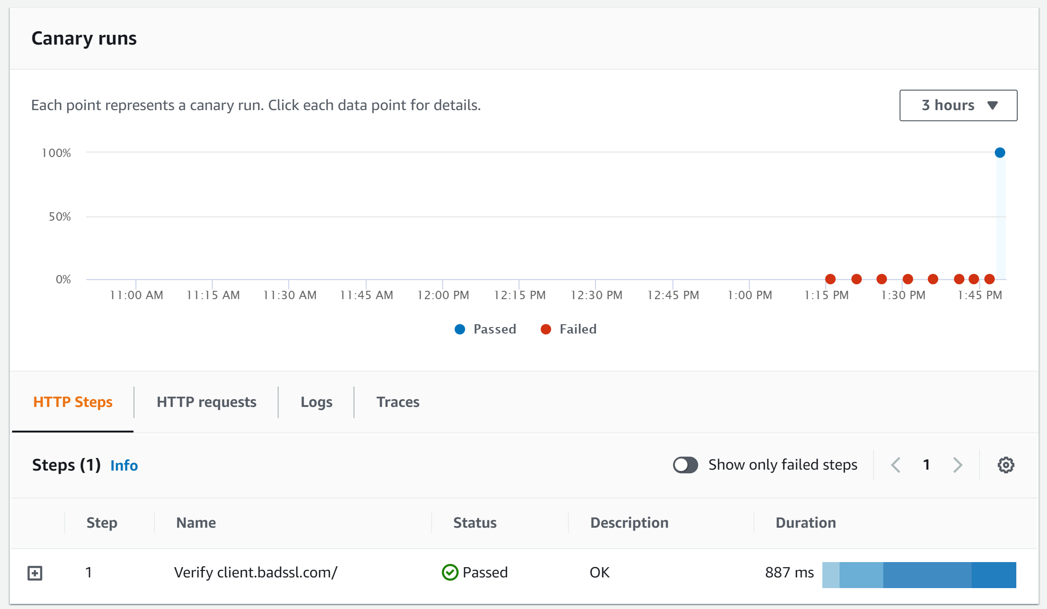Click the green Passed status icon
Viewport: 1047px width, 609px height.
click(x=449, y=572)
